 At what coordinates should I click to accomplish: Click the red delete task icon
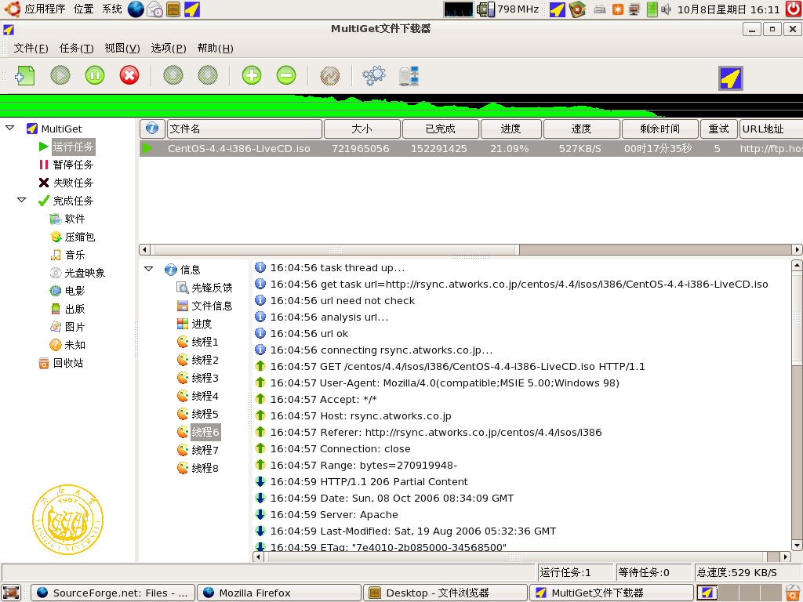point(129,75)
